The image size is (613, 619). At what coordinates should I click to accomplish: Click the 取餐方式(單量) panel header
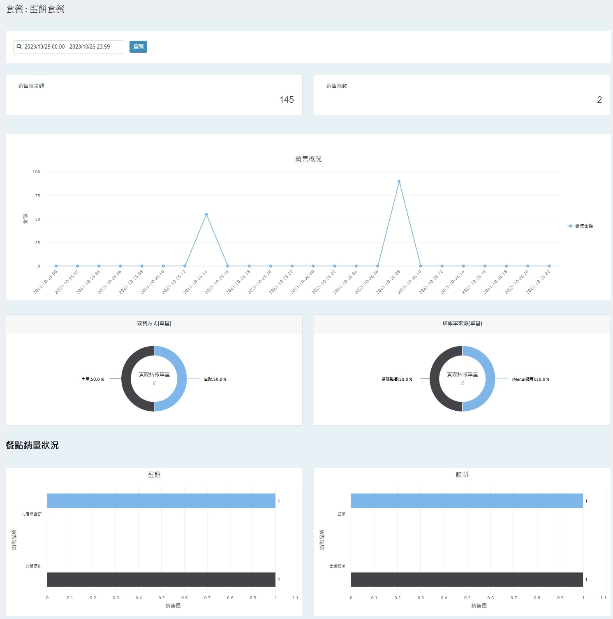click(x=154, y=323)
